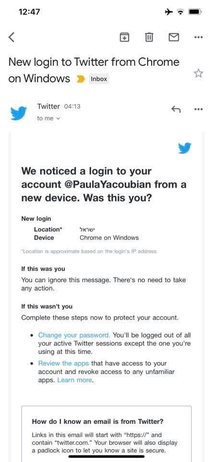The height and width of the screenshot is (462, 213).
Task: Follow the 'Learn more' link
Action: coord(75,380)
